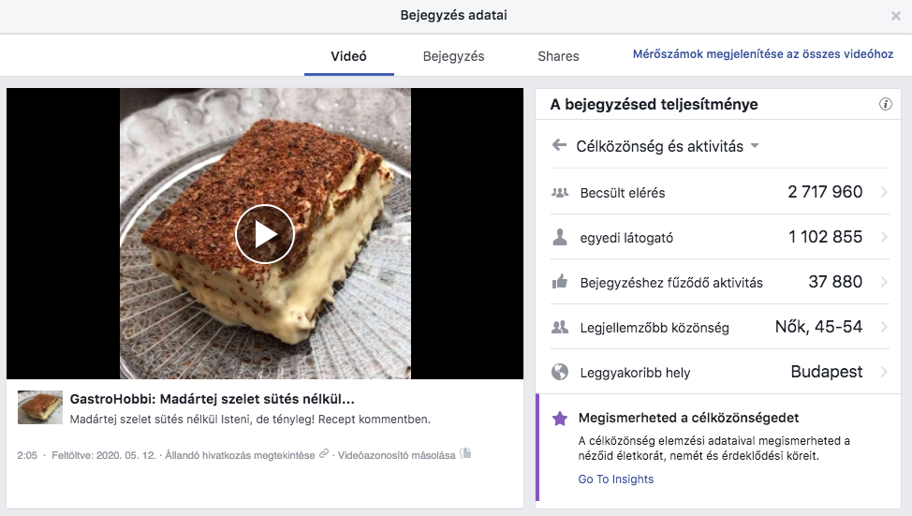Click the copy video ID clipboard icon
This screenshot has width=912, height=516.
465,453
